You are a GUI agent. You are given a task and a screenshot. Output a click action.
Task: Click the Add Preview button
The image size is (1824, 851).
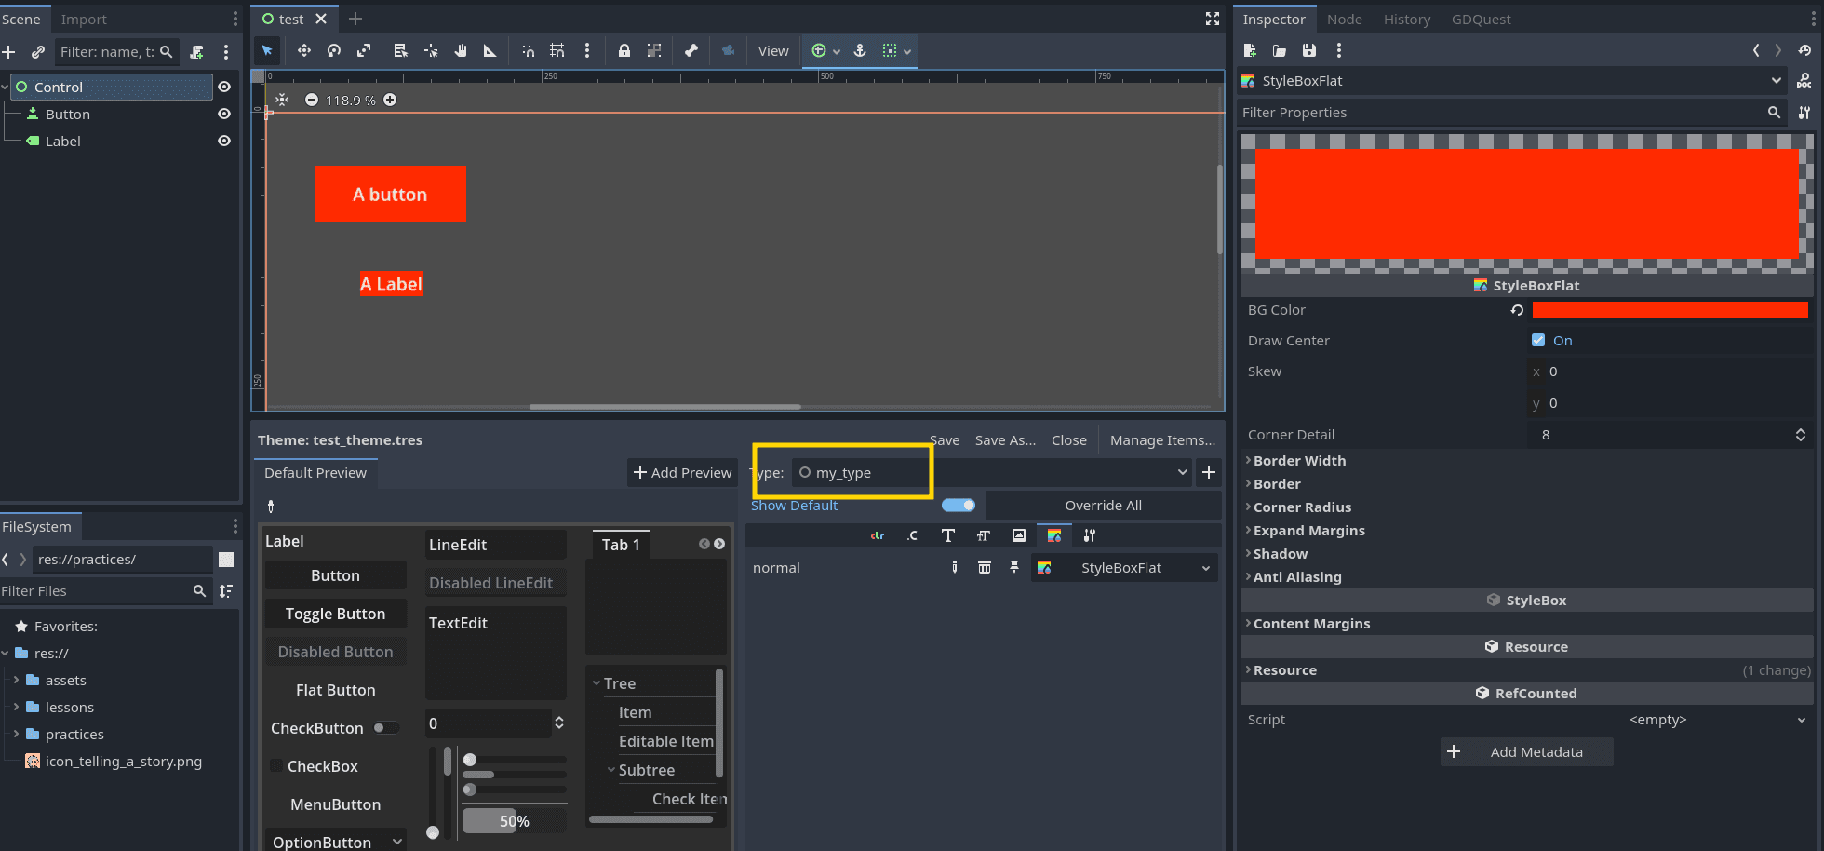[682, 473]
